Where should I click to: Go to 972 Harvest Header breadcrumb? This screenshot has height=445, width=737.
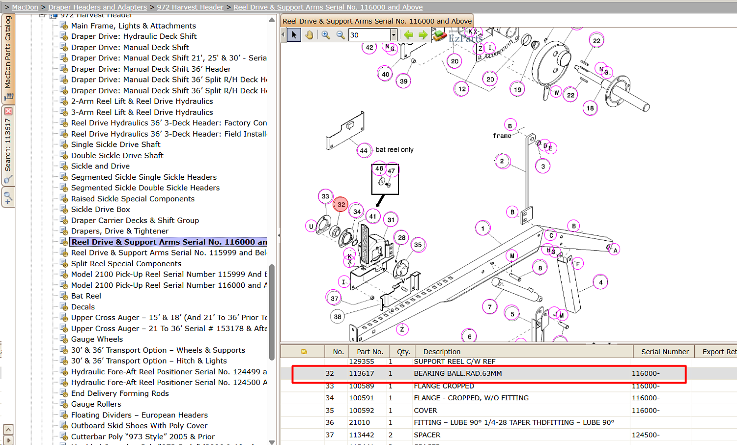pos(190,7)
